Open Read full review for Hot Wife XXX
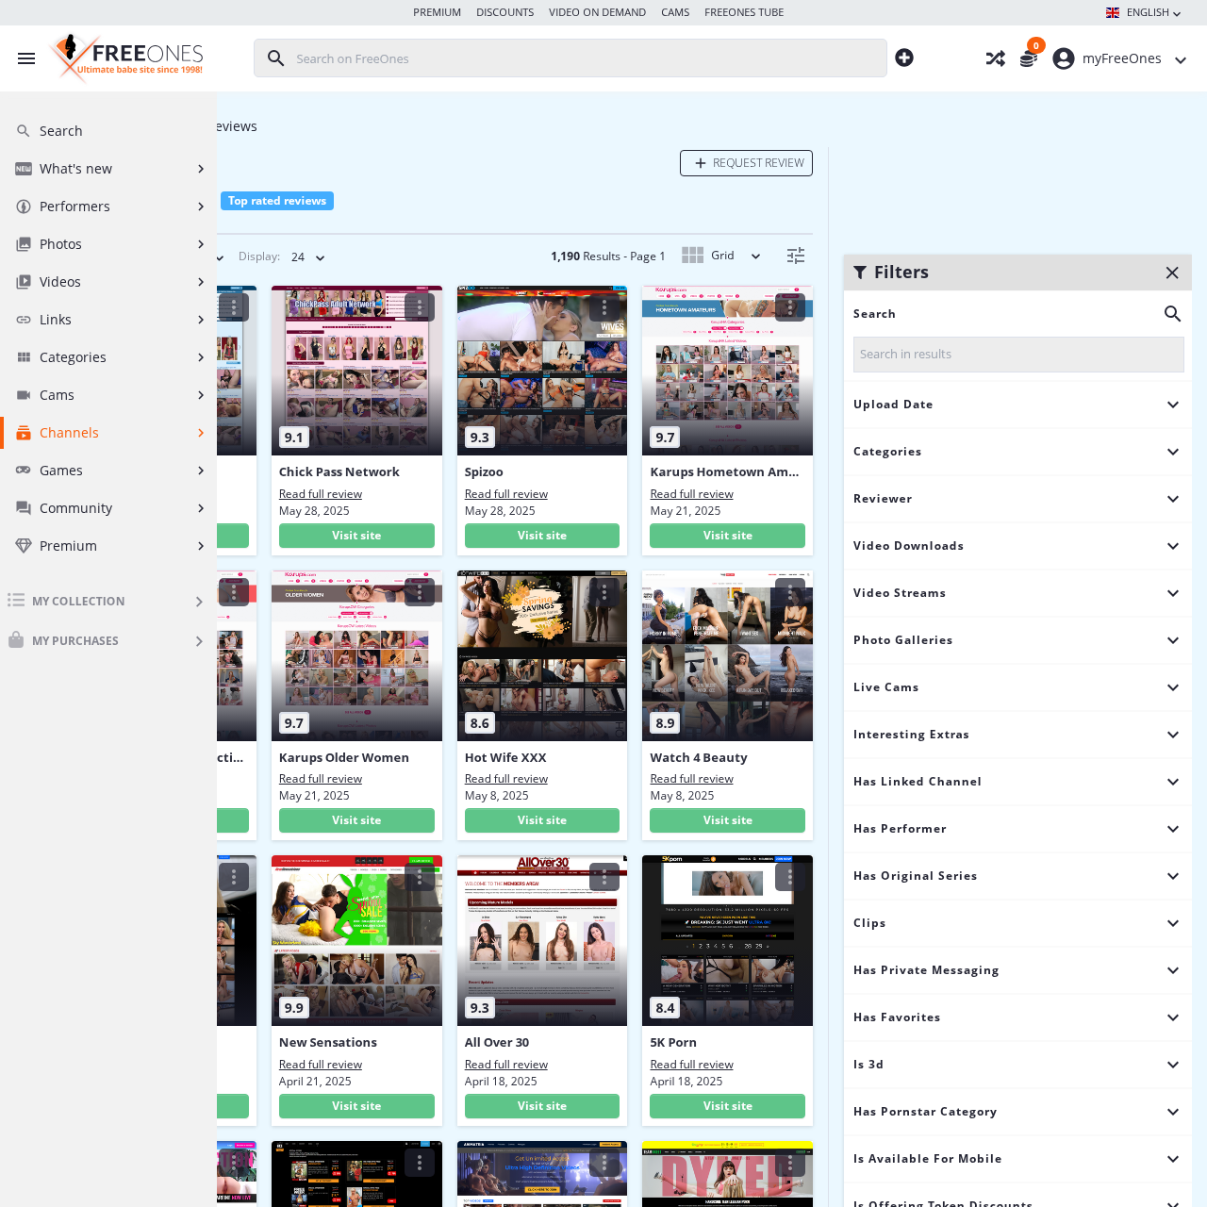 [x=505, y=779]
